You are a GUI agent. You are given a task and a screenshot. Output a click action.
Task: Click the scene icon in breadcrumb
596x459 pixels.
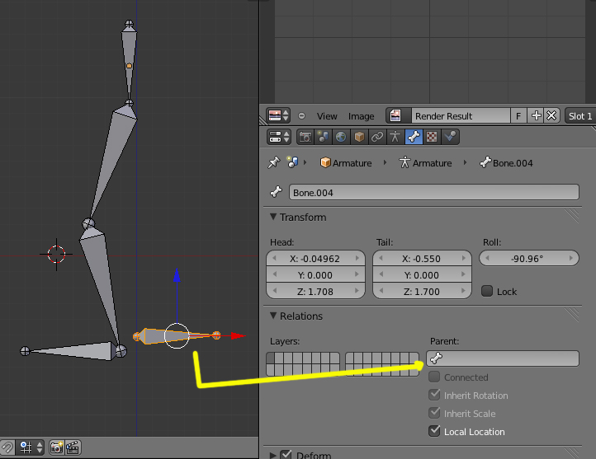(292, 162)
